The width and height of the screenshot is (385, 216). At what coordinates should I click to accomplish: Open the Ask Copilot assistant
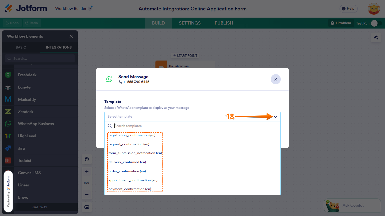point(352,205)
